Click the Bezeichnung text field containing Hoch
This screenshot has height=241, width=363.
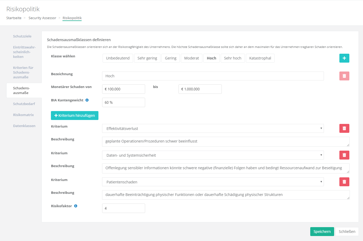tap(213, 76)
